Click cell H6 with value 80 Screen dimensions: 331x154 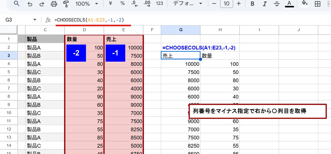coord(220,80)
